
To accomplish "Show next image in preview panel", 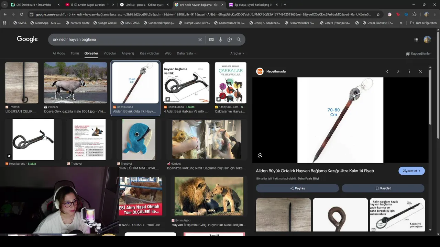I will tap(398, 71).
